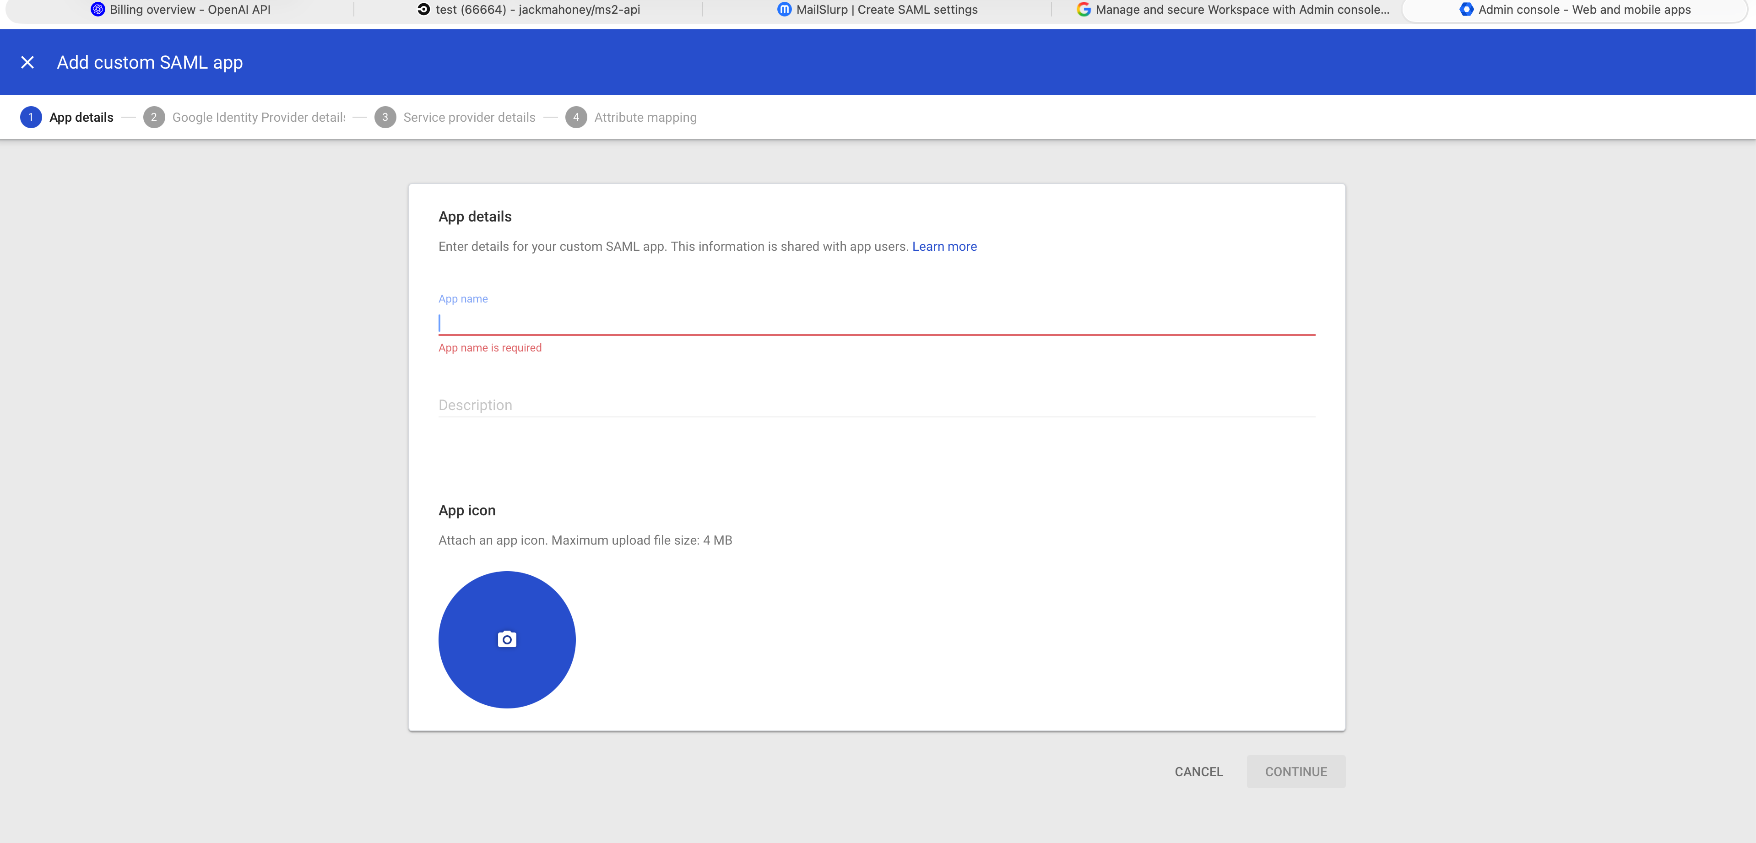Select Attribute mapping step label
1756x843 pixels.
tap(645, 117)
